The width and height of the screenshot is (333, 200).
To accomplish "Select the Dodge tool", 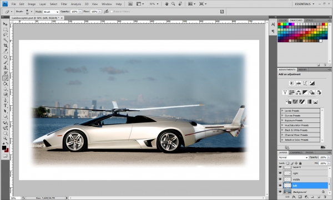I will tap(5, 94).
